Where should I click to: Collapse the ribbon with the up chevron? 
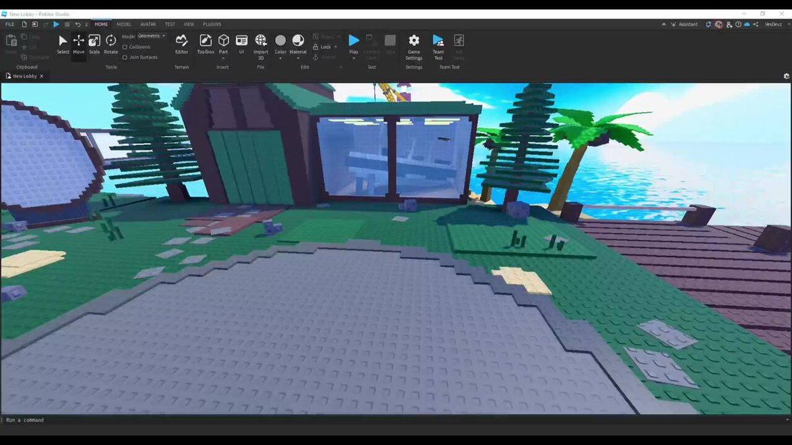(665, 24)
